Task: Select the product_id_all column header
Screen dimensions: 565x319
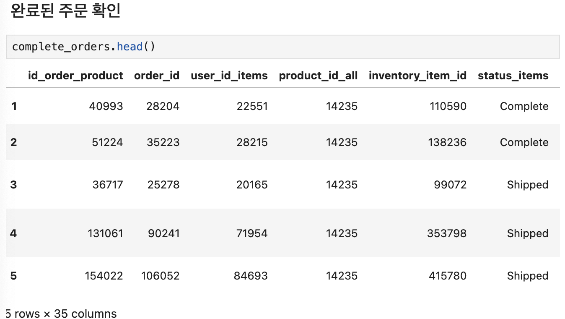Action: (318, 76)
